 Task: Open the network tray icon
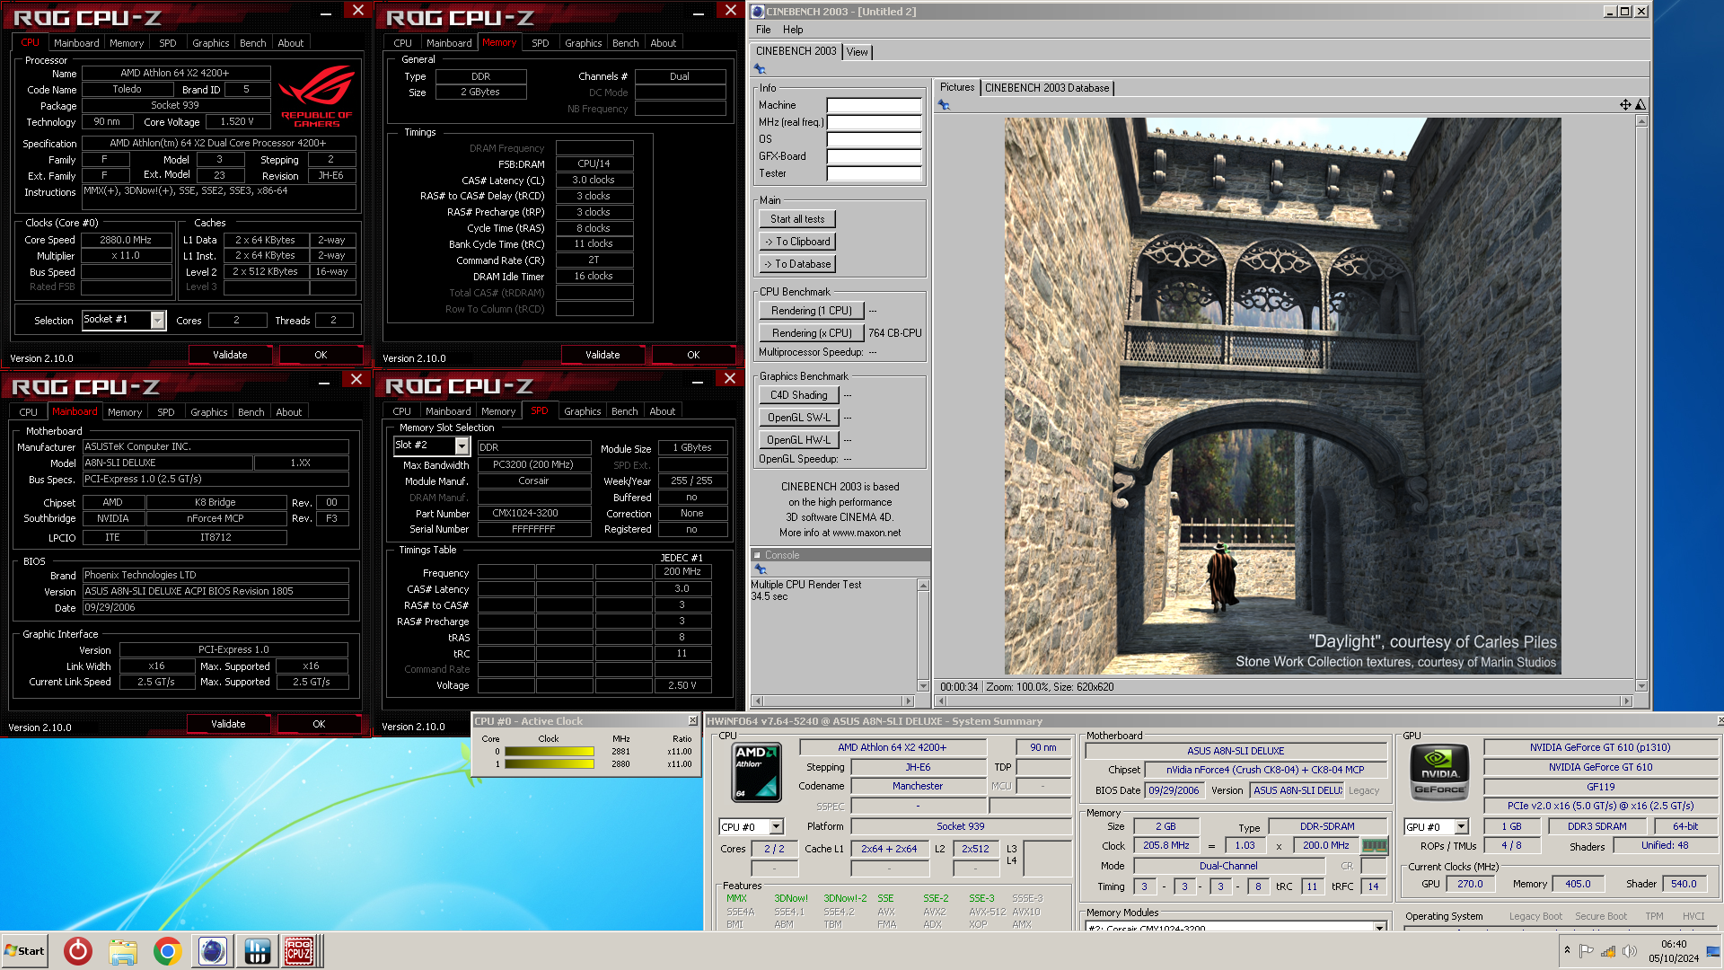(x=1608, y=951)
